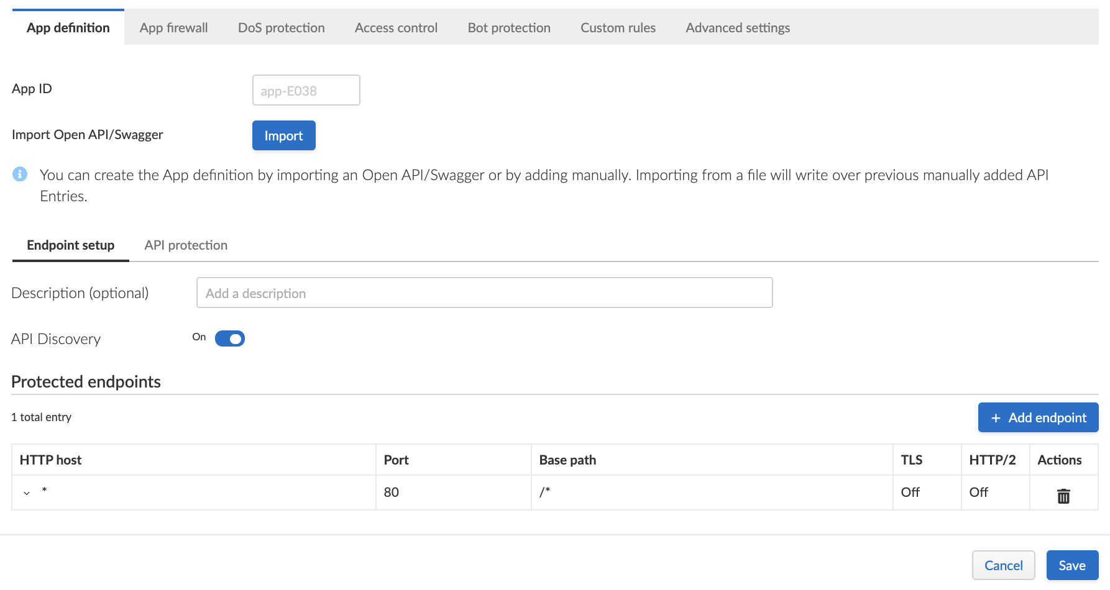This screenshot has height=590, width=1110.
Task: Expand the * endpoint row chevron
Action: click(27, 493)
